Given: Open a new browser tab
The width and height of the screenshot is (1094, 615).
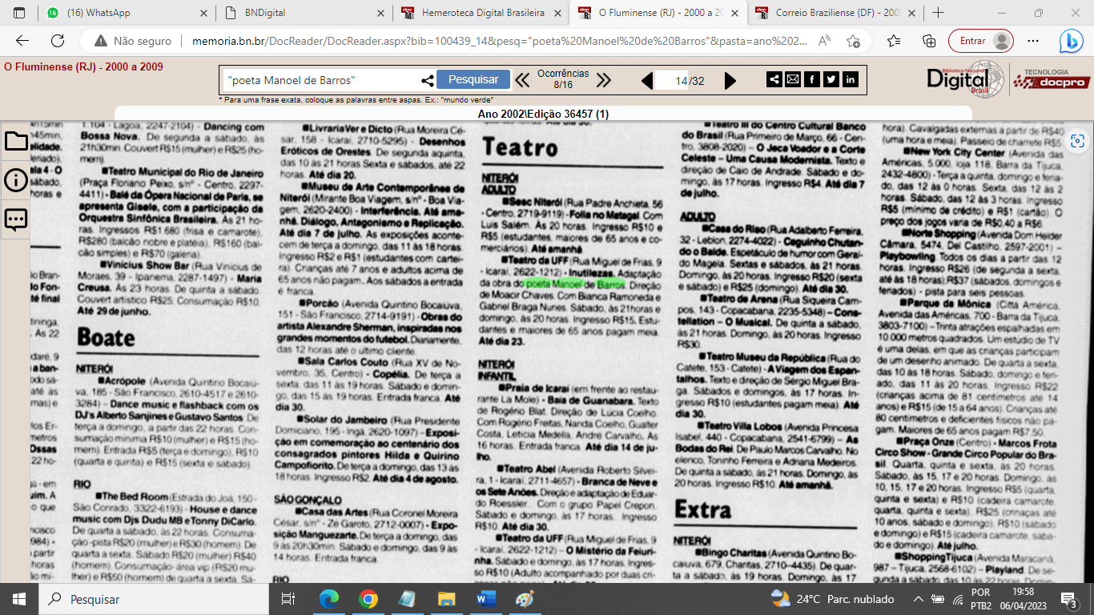Looking at the screenshot, I should tap(938, 13).
